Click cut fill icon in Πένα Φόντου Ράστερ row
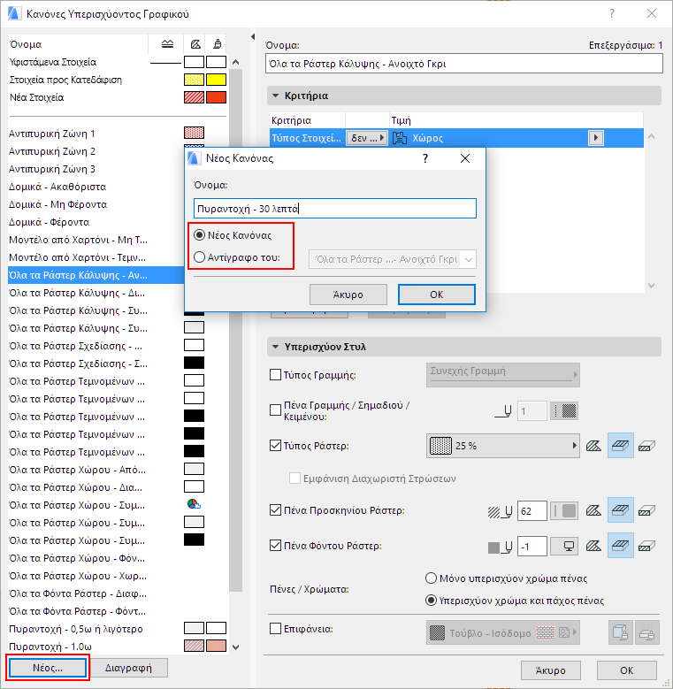The height and width of the screenshot is (689, 673). pyautogui.click(x=646, y=546)
